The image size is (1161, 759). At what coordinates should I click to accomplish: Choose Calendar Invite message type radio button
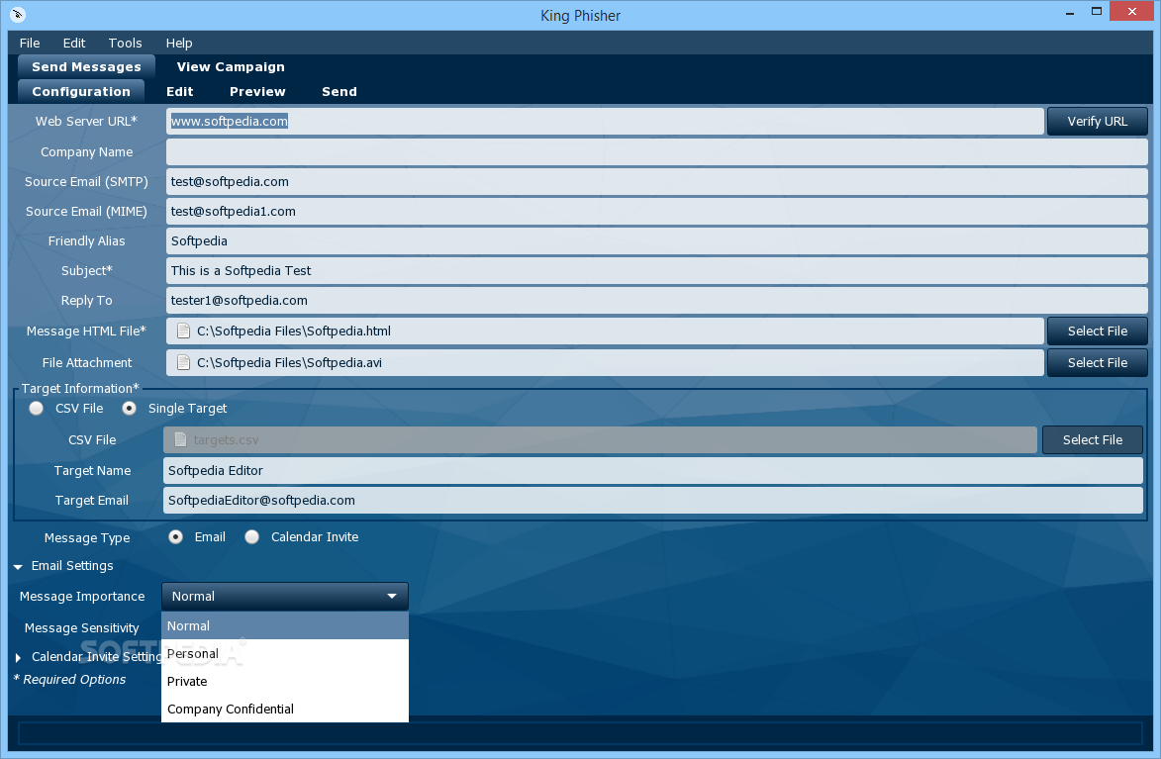tap(251, 537)
